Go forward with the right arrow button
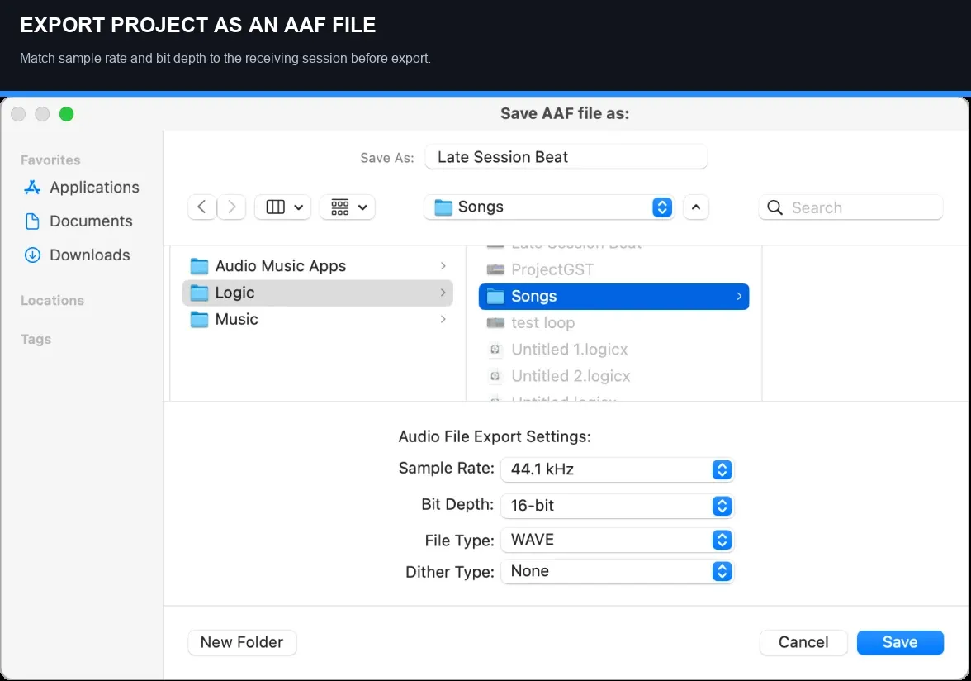This screenshot has height=681, width=971. click(x=231, y=207)
